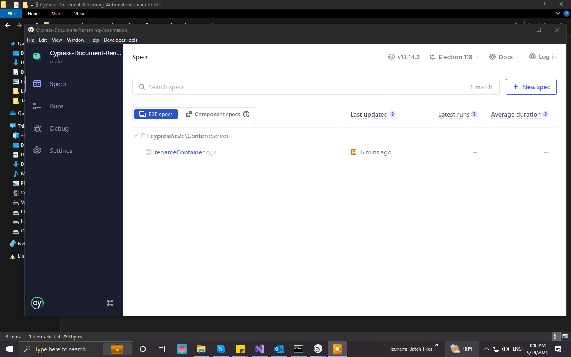Expand the File Explorer ribbon chevron
The height and width of the screenshot is (357, 571).
(558, 13)
